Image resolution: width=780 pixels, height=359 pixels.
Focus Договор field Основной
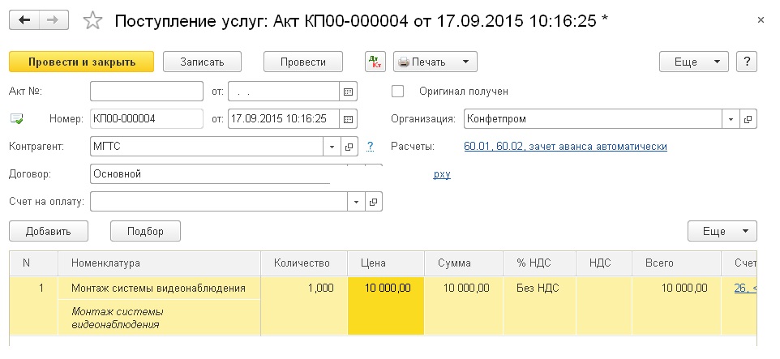(x=211, y=174)
